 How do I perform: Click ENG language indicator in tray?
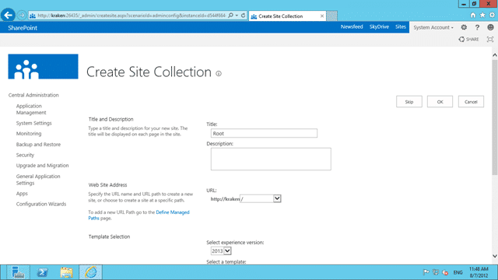point(458,272)
